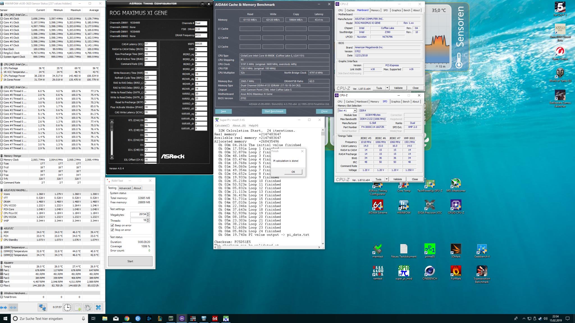The image size is (575, 323).
Task: Open Tools dropdown arrow in upper CPU-Z
Action: coord(387,88)
